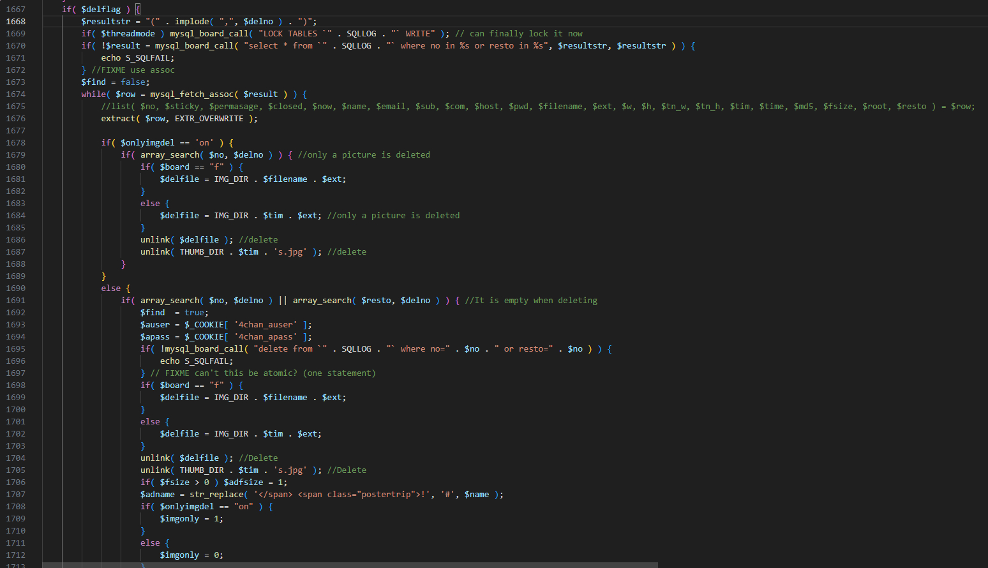Click the string '4chan_apass' on line 1694
The image size is (988, 568).
point(266,337)
